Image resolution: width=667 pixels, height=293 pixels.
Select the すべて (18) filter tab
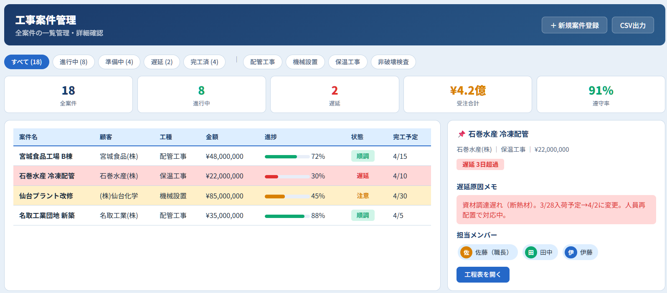pyautogui.click(x=27, y=62)
